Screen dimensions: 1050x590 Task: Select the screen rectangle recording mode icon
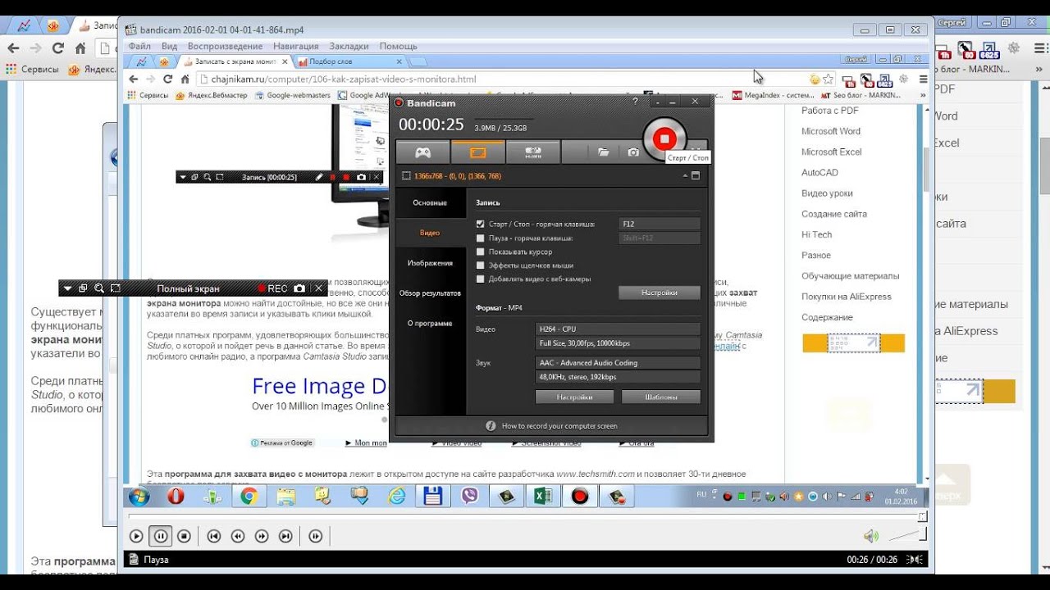477,152
